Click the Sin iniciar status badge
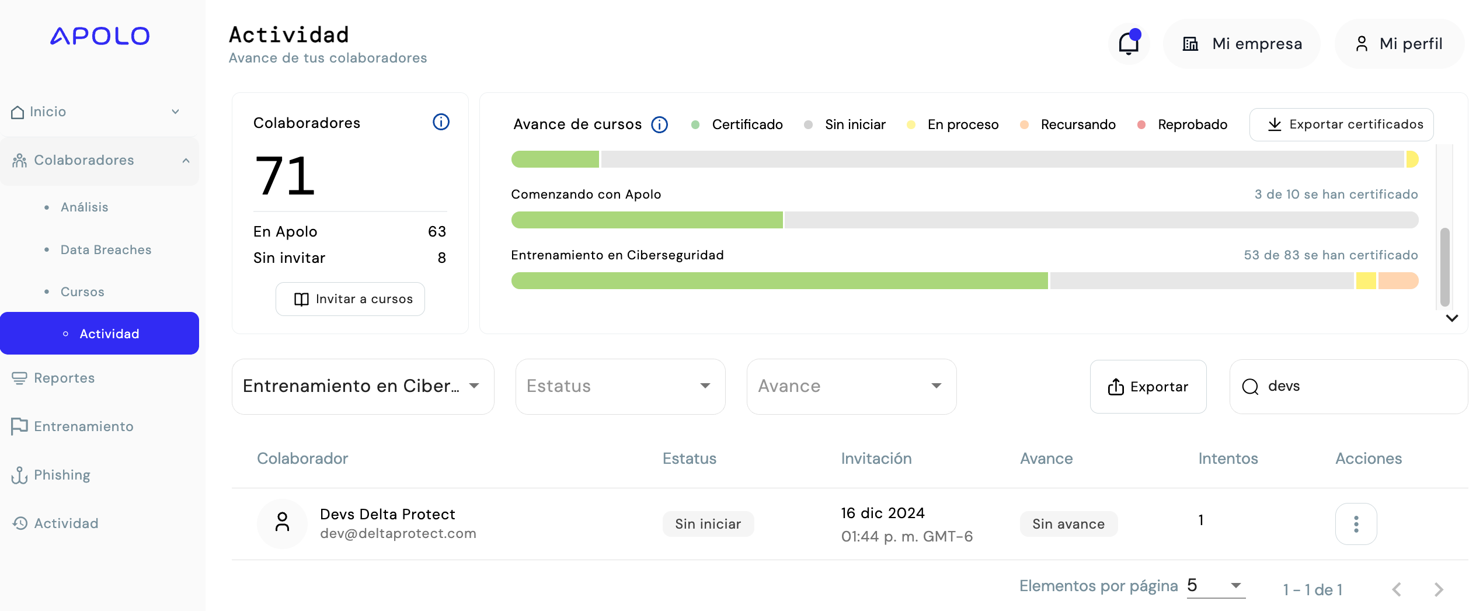The height and width of the screenshot is (611, 1476). pyautogui.click(x=708, y=524)
